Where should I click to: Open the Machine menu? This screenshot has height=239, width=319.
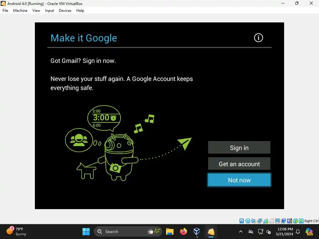20,11
